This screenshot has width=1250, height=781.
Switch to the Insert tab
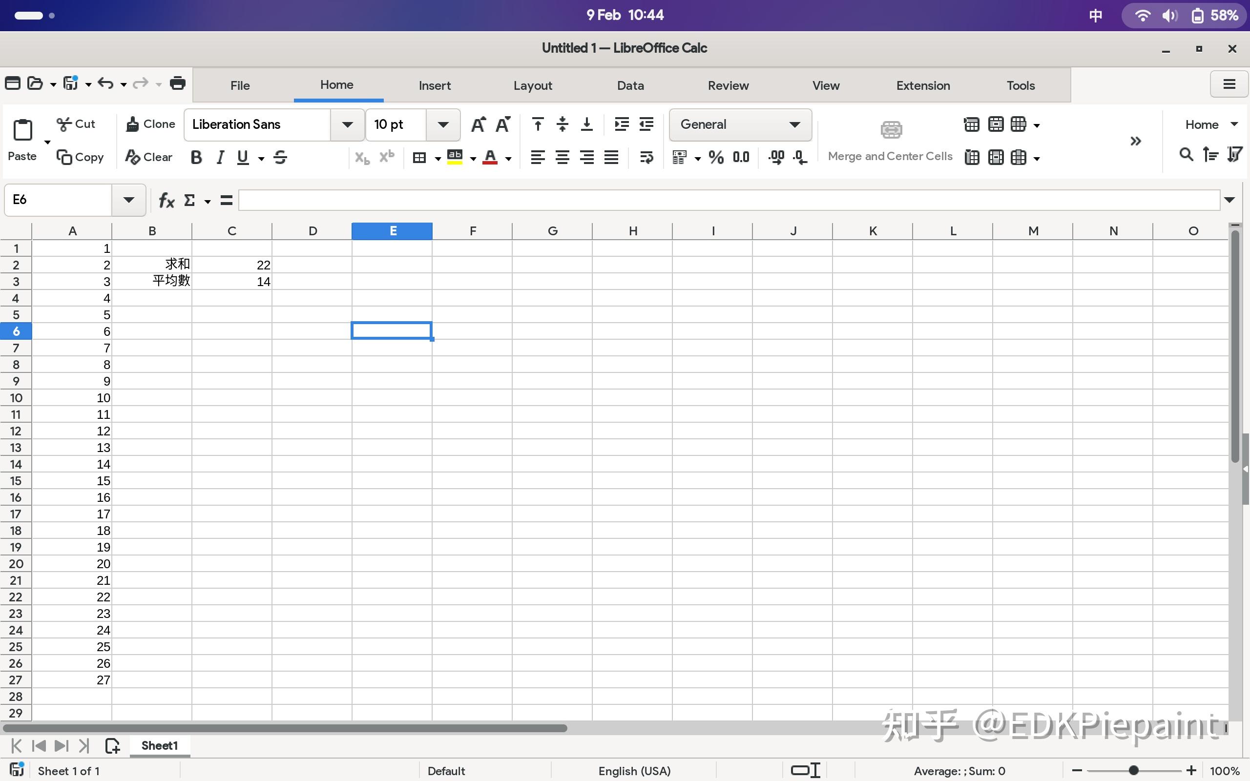pos(435,85)
